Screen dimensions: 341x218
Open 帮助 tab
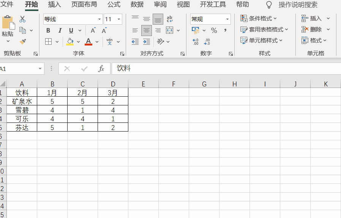point(243,4)
